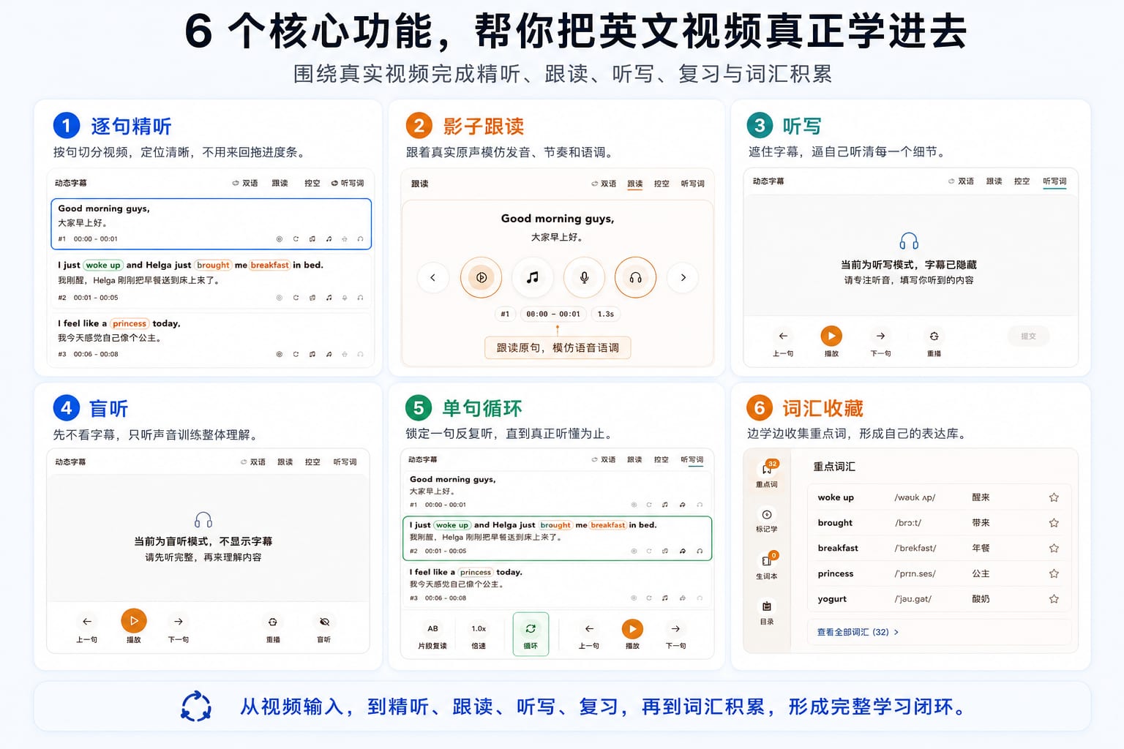Viewport: 1124px width, 749px height.
Task: Click the play-original round button in 影子跟读 panel
Action: coord(482,277)
